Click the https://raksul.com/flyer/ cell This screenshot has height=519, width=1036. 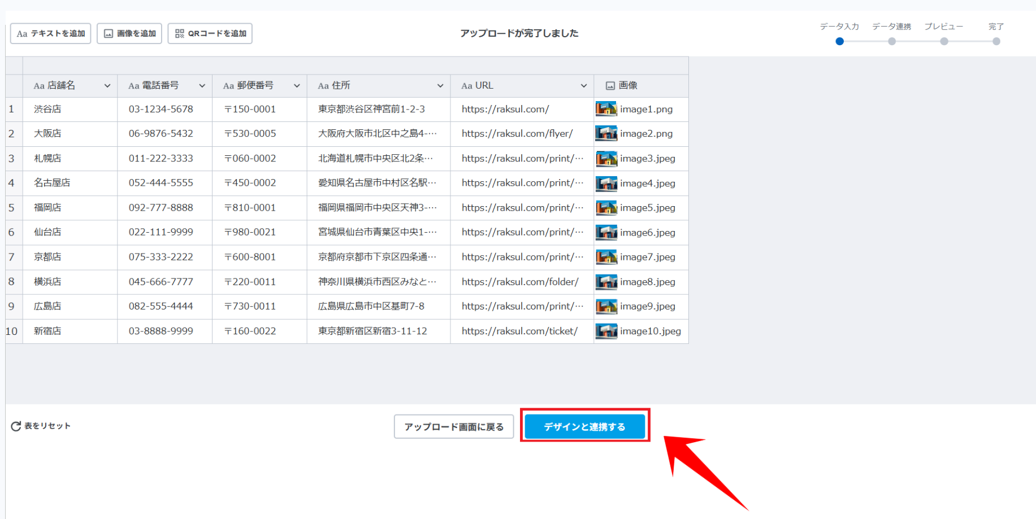tap(517, 134)
